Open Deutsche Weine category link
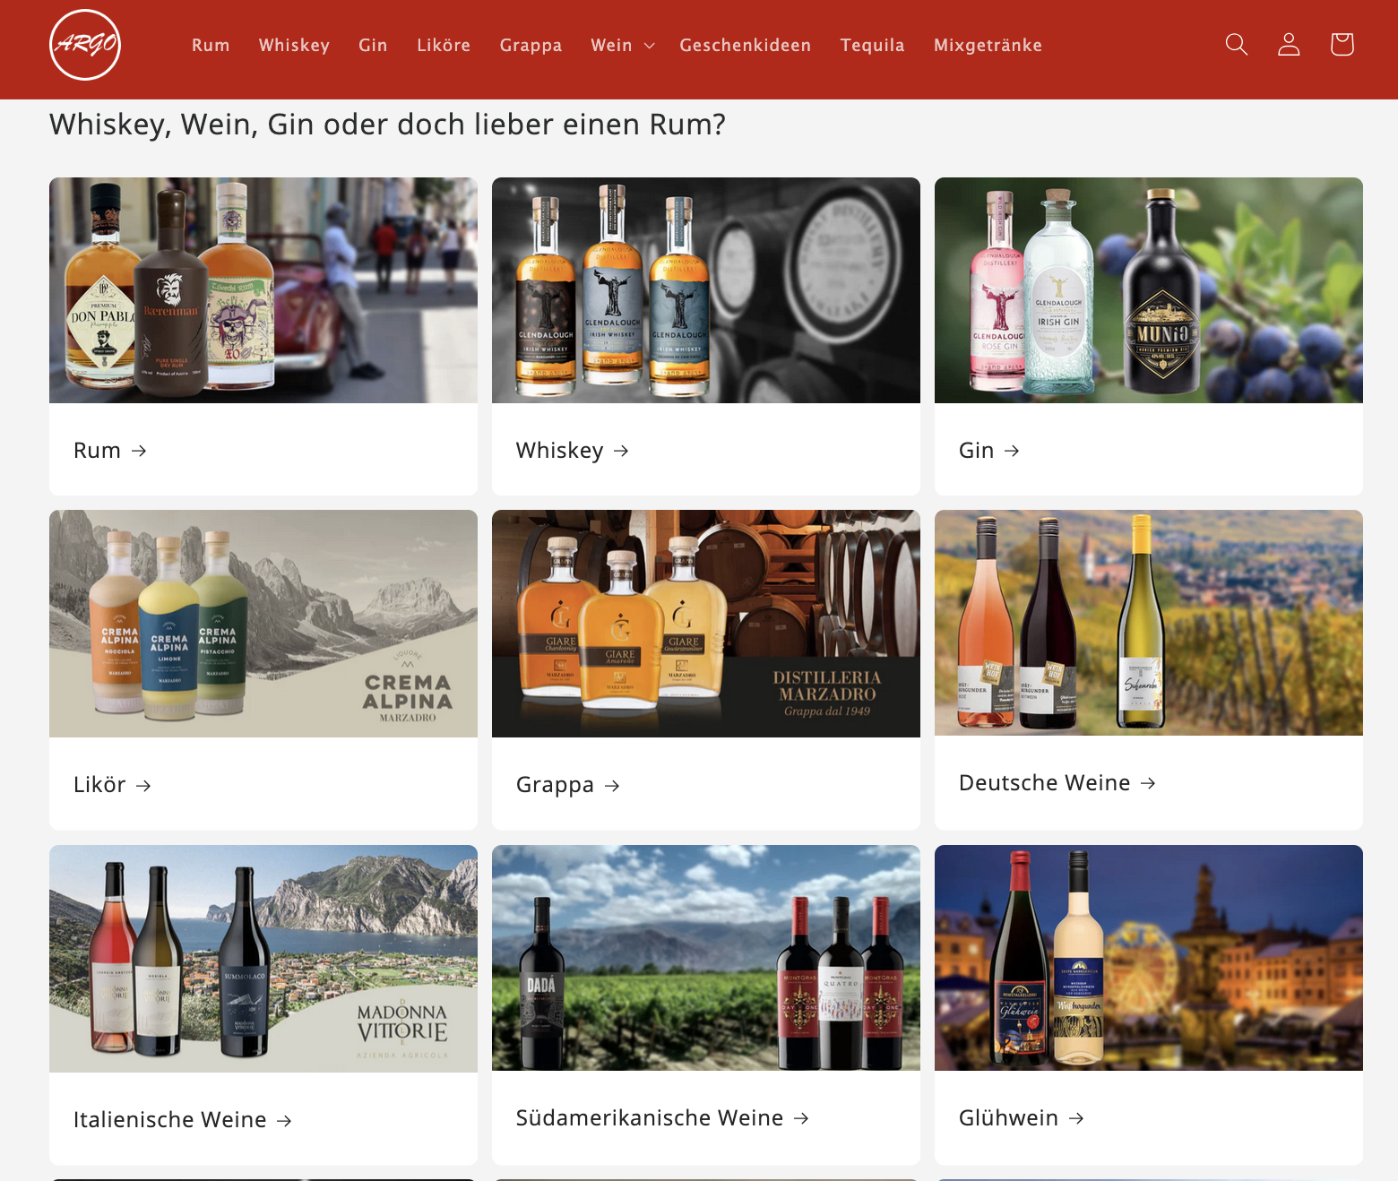This screenshot has height=1181, width=1398. [x=1057, y=783]
